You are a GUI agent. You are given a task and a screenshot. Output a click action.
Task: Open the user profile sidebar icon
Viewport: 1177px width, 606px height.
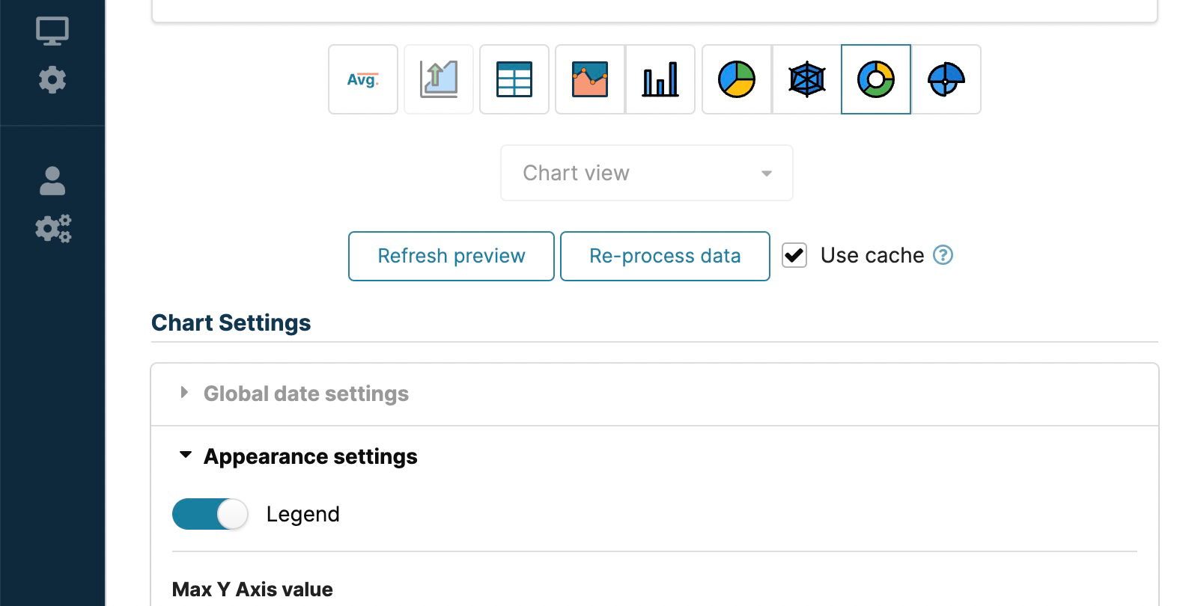[52, 181]
